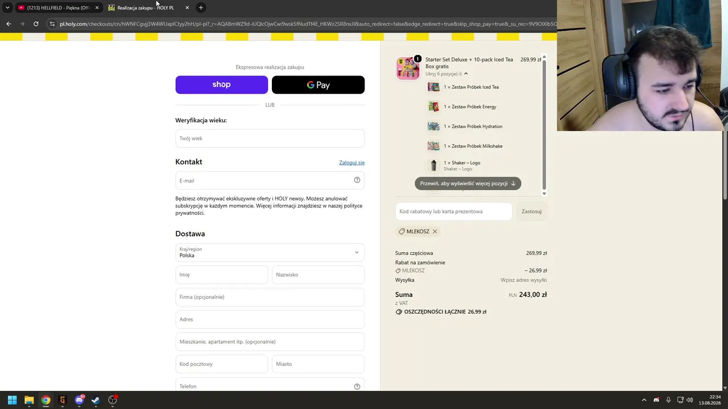728x409 pixels.
Task: Reload the page with the refresh icon
Action: (36, 24)
